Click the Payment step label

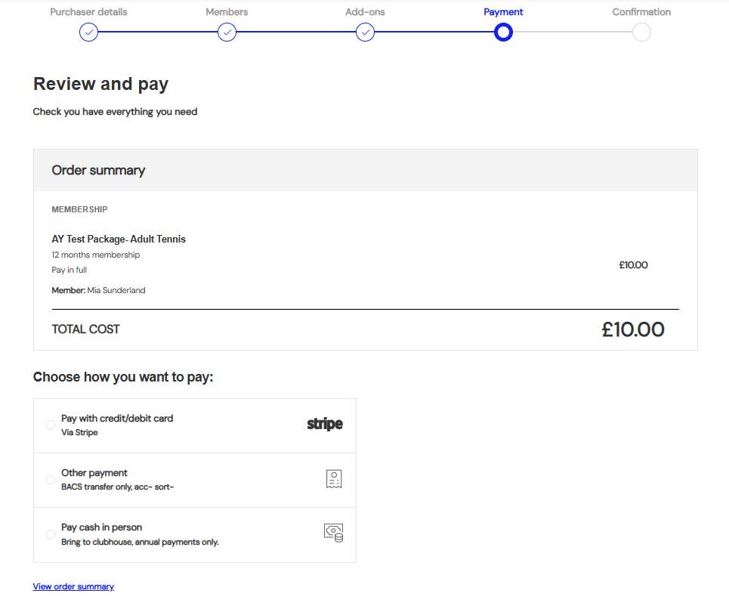coord(503,12)
